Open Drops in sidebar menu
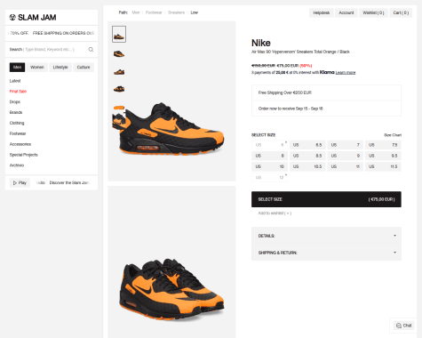This screenshot has width=422, height=338. pos(15,102)
